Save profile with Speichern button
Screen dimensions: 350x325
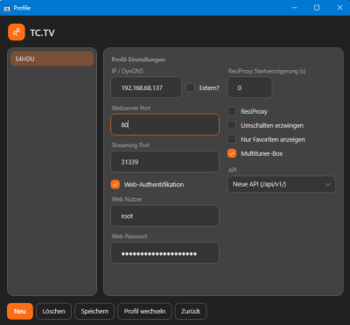point(94,311)
